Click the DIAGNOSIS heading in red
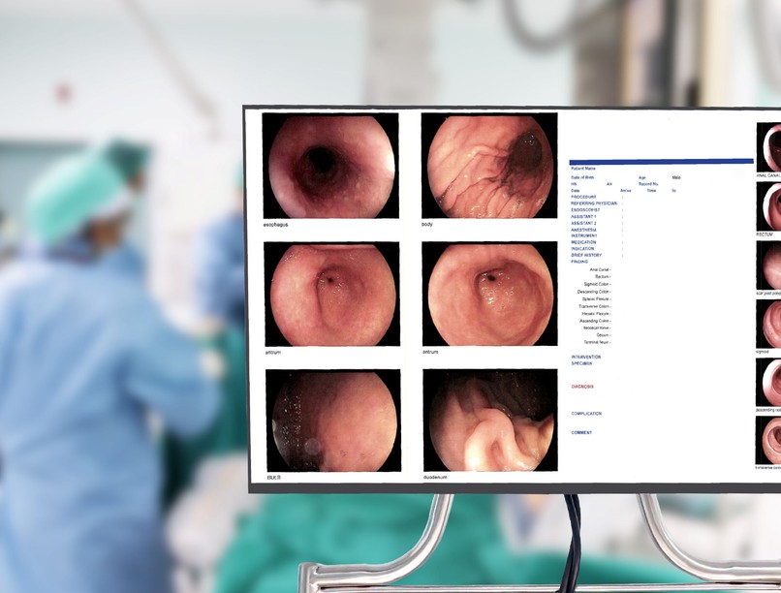 [582, 387]
